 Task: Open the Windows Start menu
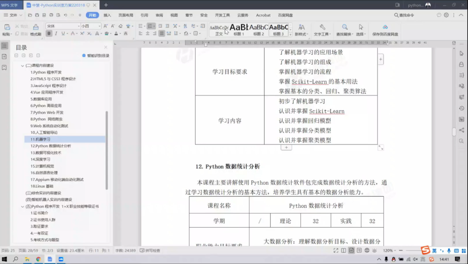point(4,259)
